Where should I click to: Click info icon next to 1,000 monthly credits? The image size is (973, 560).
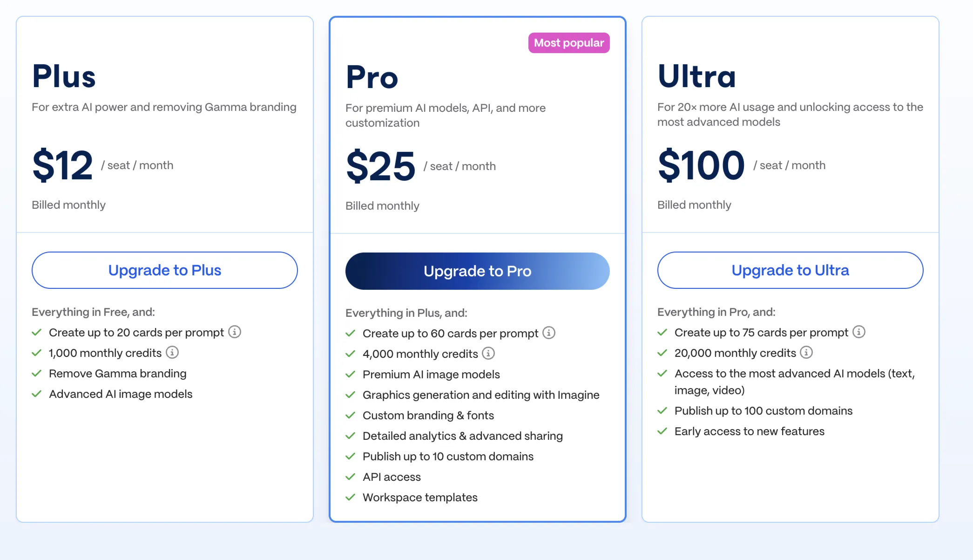pos(172,353)
